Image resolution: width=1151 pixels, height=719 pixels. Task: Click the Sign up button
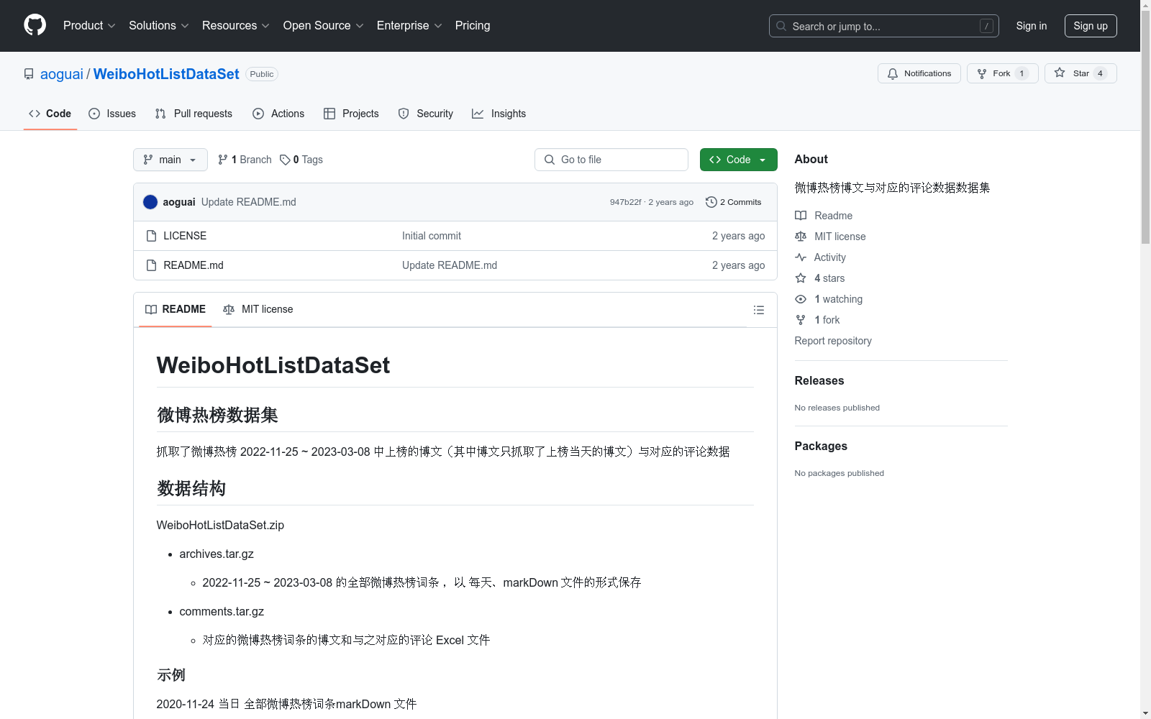1091,26
